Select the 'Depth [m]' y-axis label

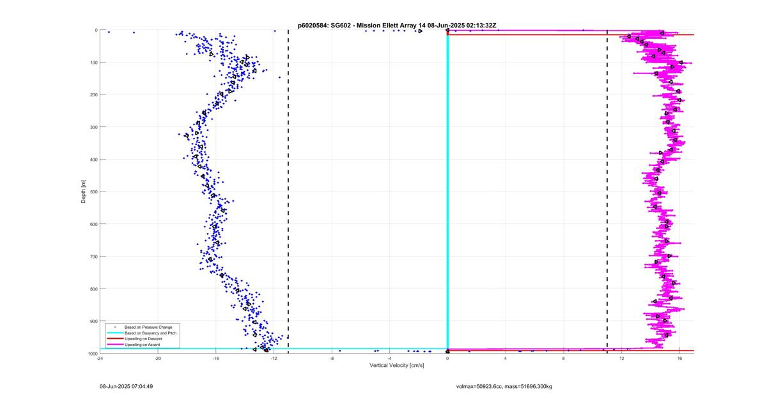click(x=83, y=191)
